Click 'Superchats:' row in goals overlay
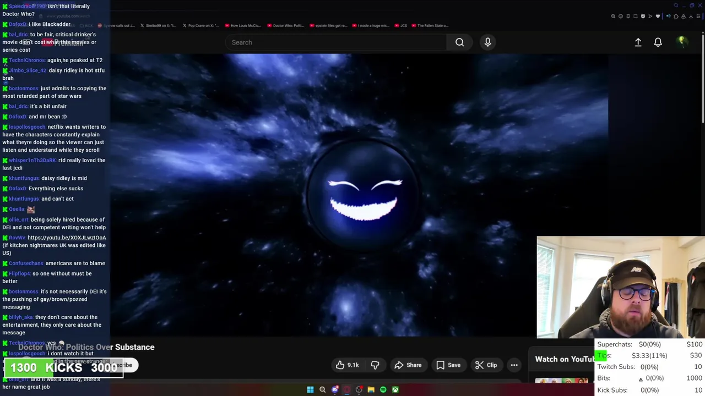 [x=650, y=344]
